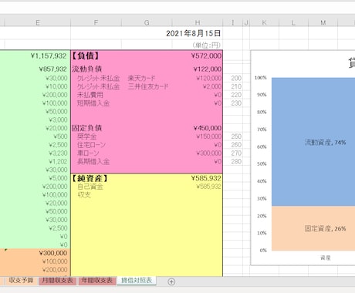355x293 pixels.
Task: Select the 固定負債 label cell
Action: [87, 128]
